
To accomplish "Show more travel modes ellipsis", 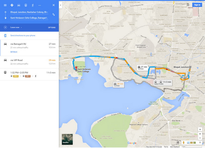I will click(40, 5).
